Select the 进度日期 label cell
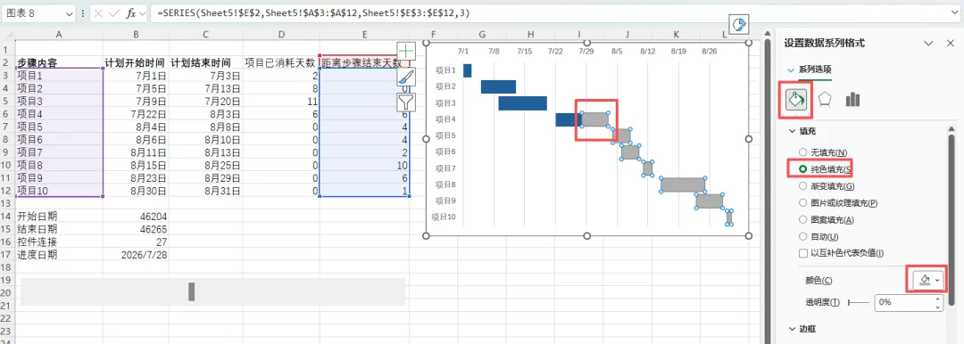This screenshot has width=964, height=344. [x=58, y=254]
